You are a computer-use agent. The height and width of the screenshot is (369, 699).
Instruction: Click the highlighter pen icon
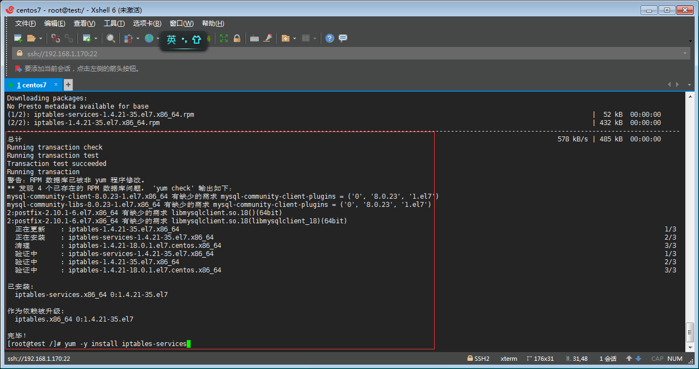[268, 38]
